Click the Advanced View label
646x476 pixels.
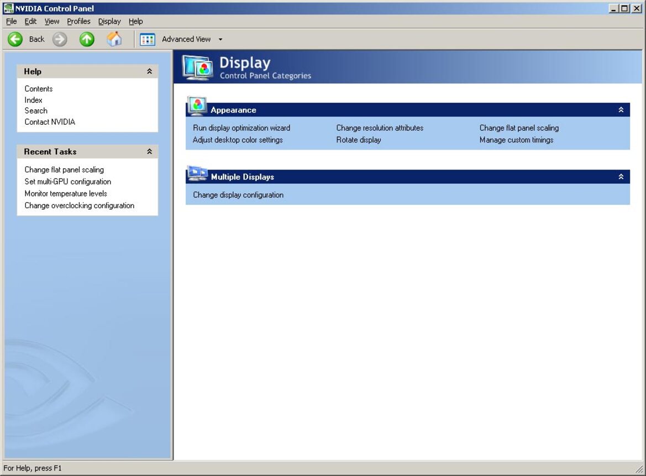pos(186,39)
